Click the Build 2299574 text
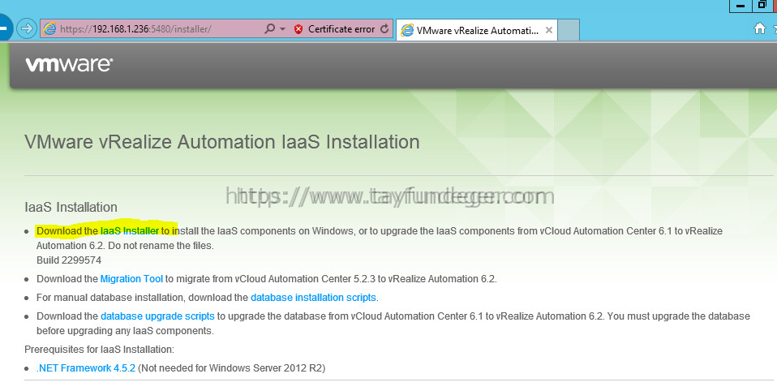 coord(69,260)
